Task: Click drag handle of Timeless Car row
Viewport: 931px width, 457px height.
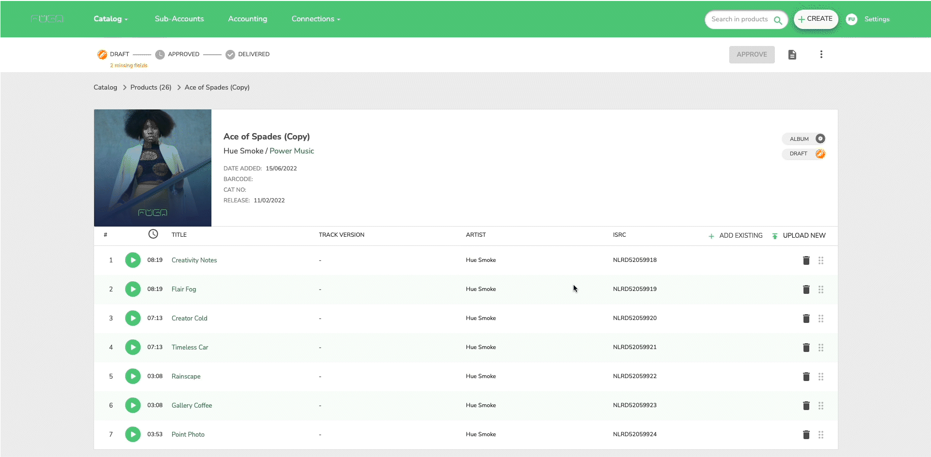Action: click(x=821, y=348)
